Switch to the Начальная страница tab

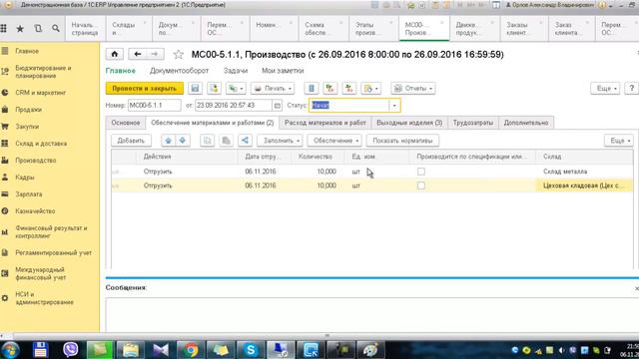pyautogui.click(x=84, y=29)
